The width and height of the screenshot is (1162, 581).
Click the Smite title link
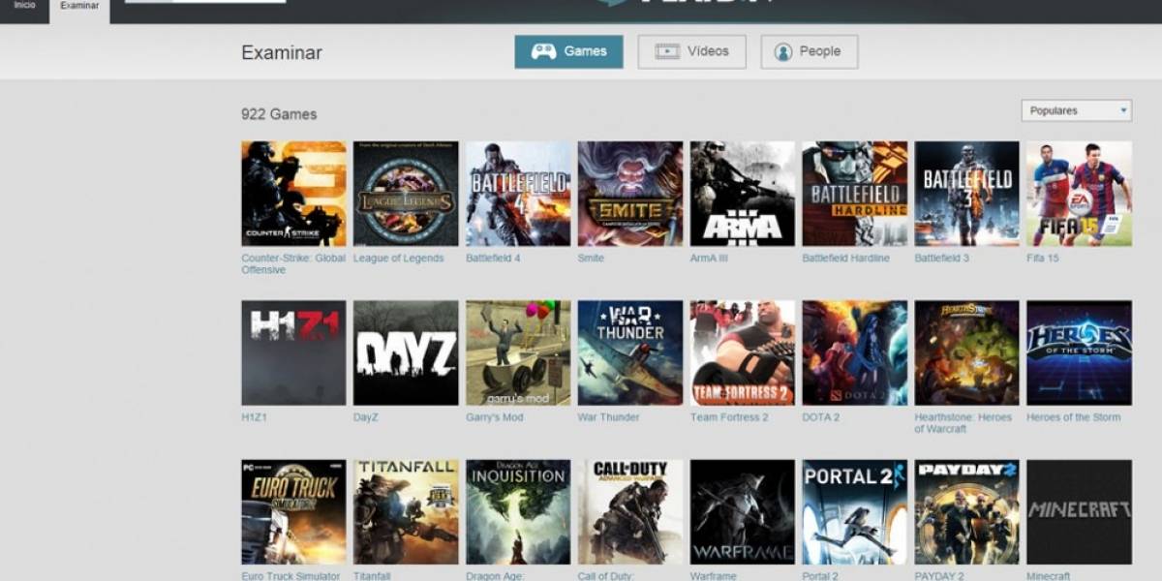click(591, 259)
